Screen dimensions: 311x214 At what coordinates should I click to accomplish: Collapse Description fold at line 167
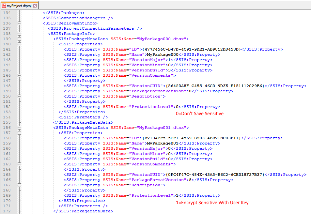click(19, 185)
